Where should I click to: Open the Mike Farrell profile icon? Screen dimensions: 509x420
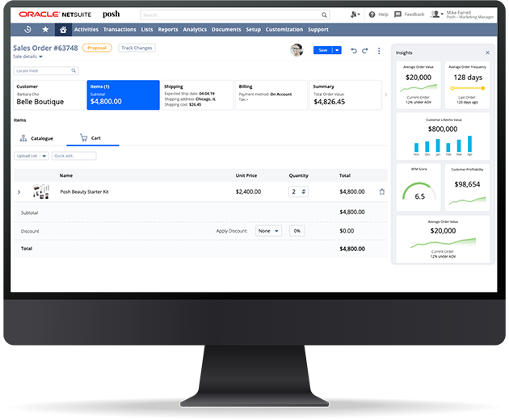[x=436, y=15]
